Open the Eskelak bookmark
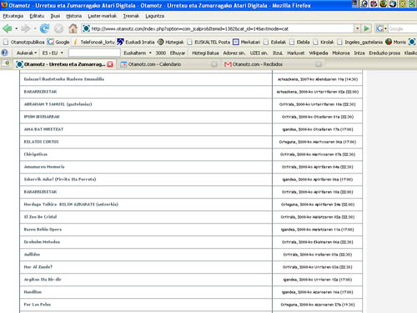Screen dimensions: 417x313 point(274,42)
